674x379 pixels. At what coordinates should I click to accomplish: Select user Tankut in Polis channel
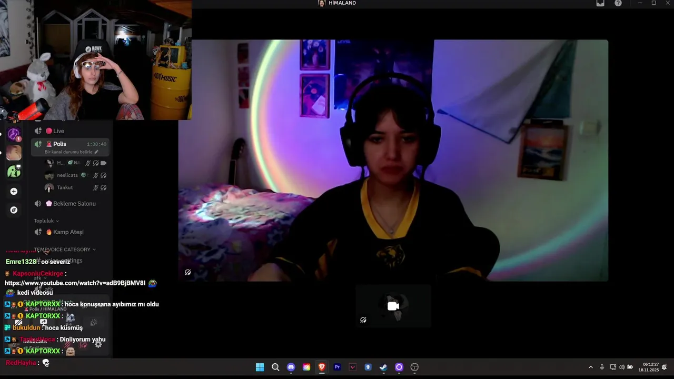click(x=76, y=187)
